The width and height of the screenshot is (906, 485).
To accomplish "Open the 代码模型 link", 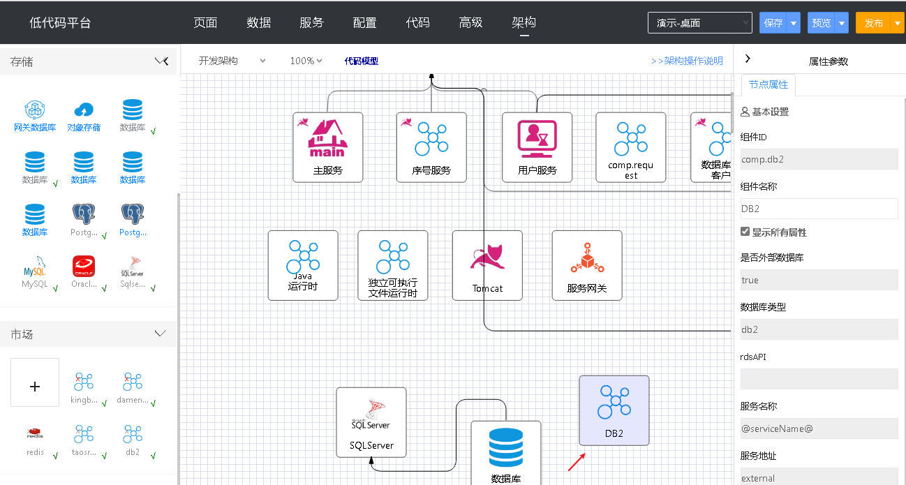I will pyautogui.click(x=361, y=61).
